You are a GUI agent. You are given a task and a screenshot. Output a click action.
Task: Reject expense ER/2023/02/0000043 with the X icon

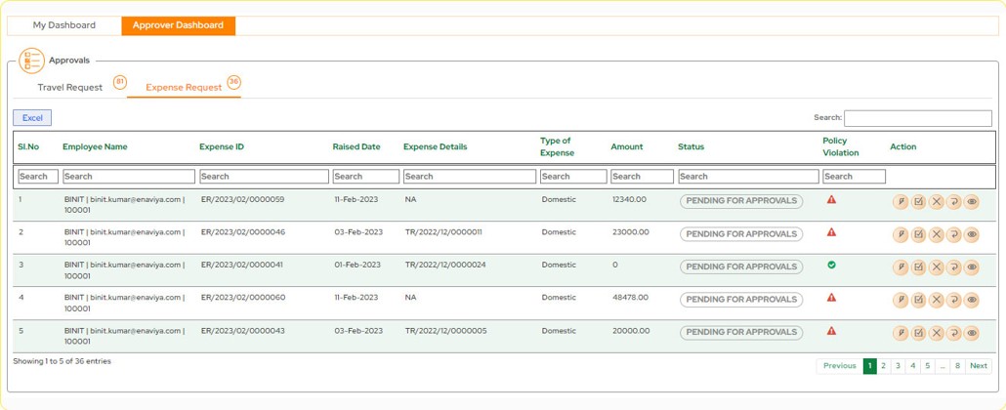[936, 332]
